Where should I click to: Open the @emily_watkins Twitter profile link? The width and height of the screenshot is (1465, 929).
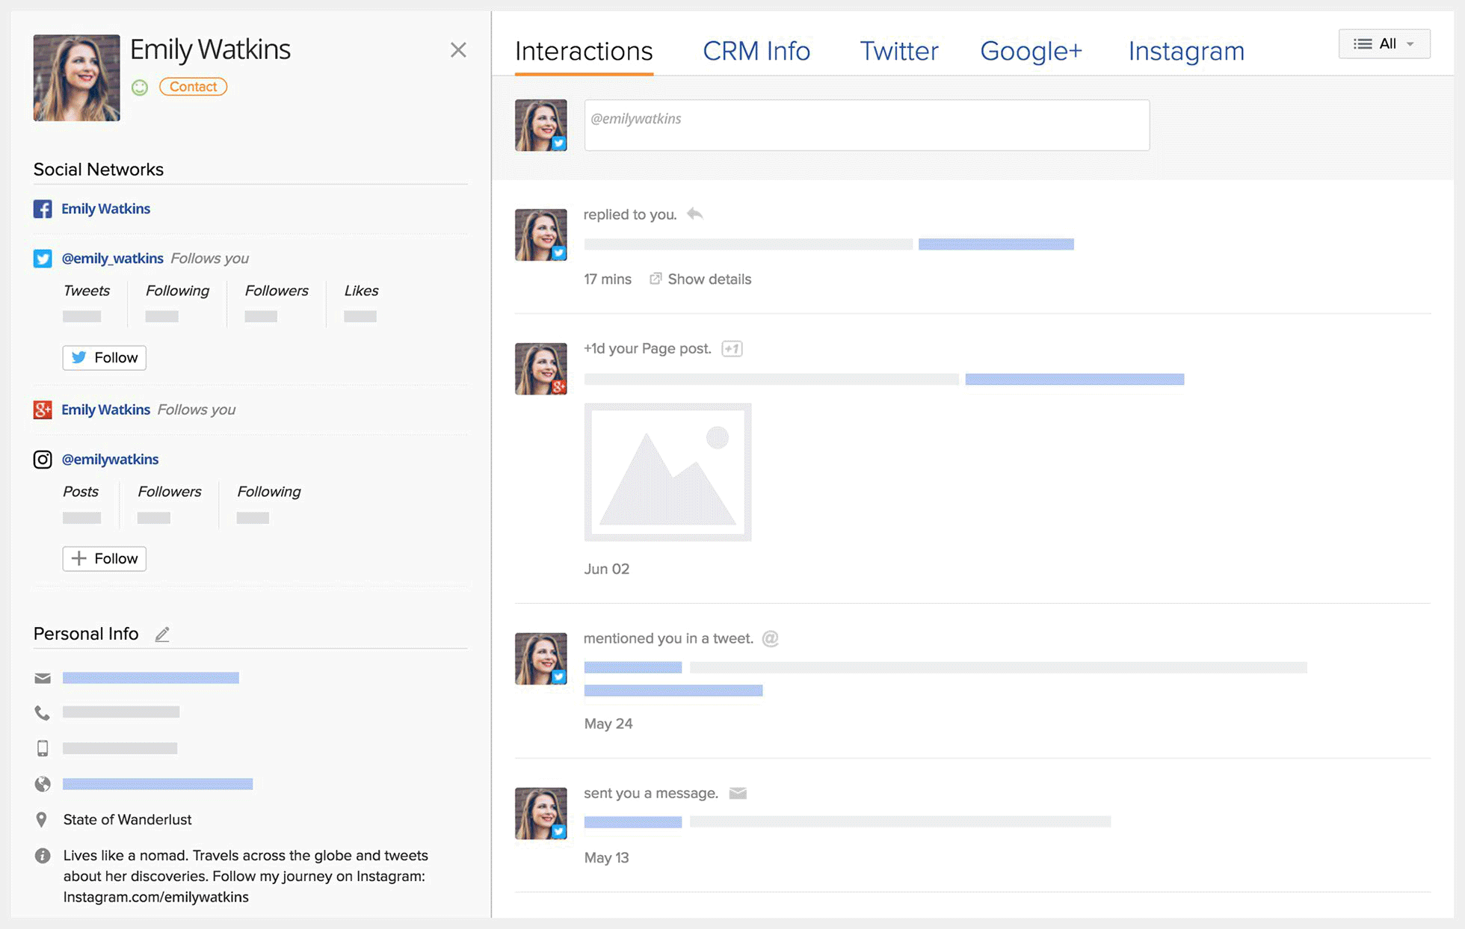(112, 259)
